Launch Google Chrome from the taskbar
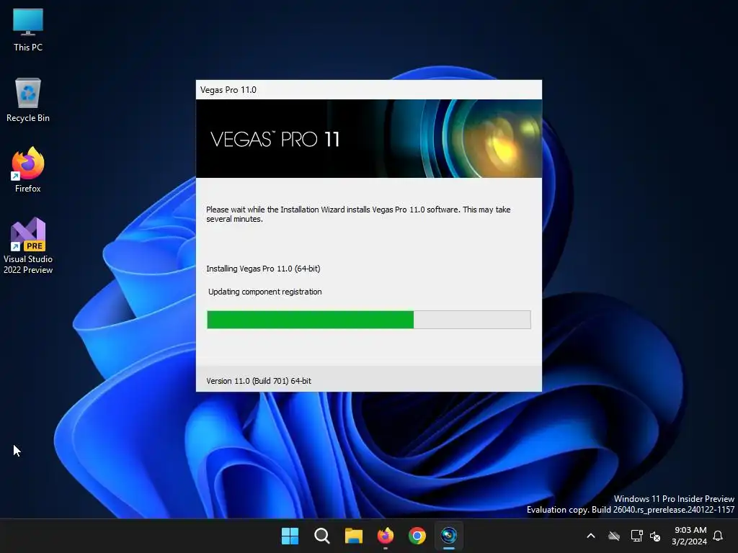The width and height of the screenshot is (738, 553). click(417, 536)
